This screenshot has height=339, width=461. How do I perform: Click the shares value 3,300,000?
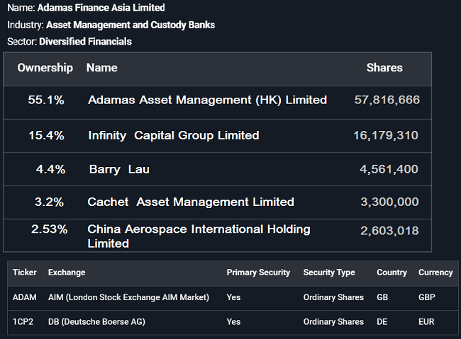(x=389, y=202)
